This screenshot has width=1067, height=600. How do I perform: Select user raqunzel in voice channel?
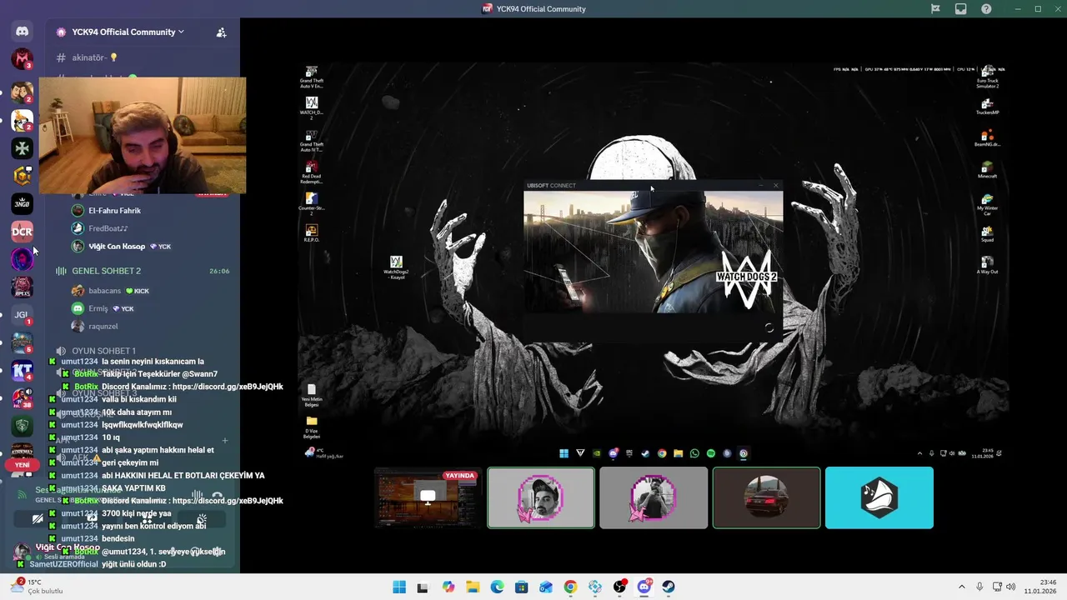pos(103,327)
